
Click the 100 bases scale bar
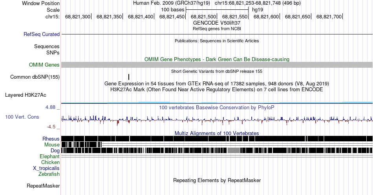coord(217,10)
